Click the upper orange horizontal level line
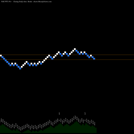Image resolution: width=134 pixels, height=134 pixels. [67, 55]
